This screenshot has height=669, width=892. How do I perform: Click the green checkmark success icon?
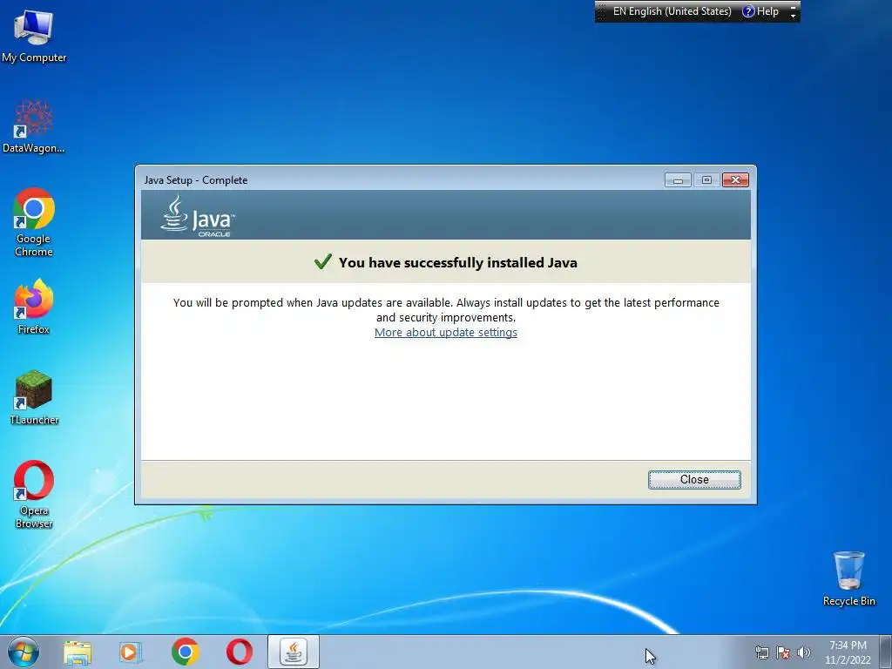pyautogui.click(x=322, y=261)
